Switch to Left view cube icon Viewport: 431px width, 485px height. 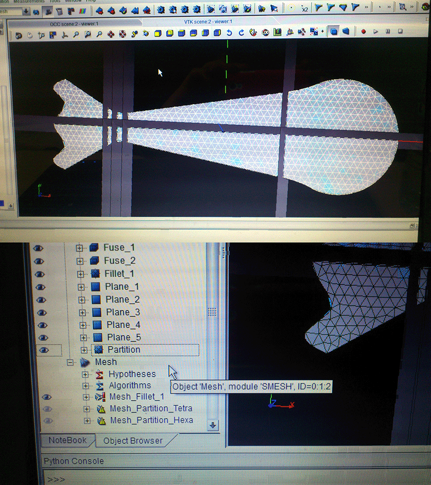point(205,33)
